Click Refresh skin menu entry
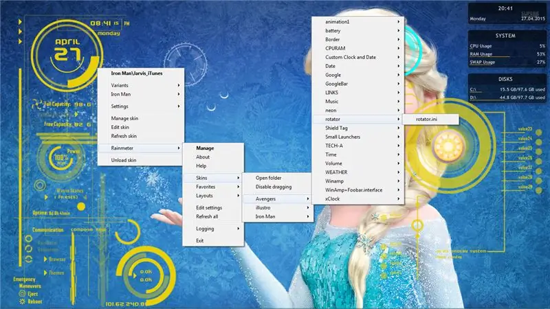Viewport: 550px width, 309px height. pyautogui.click(x=141, y=136)
